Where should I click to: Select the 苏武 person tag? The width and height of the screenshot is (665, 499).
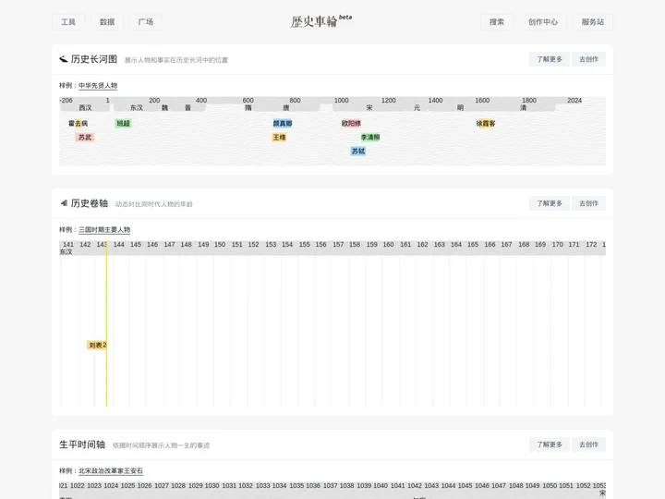(x=85, y=138)
